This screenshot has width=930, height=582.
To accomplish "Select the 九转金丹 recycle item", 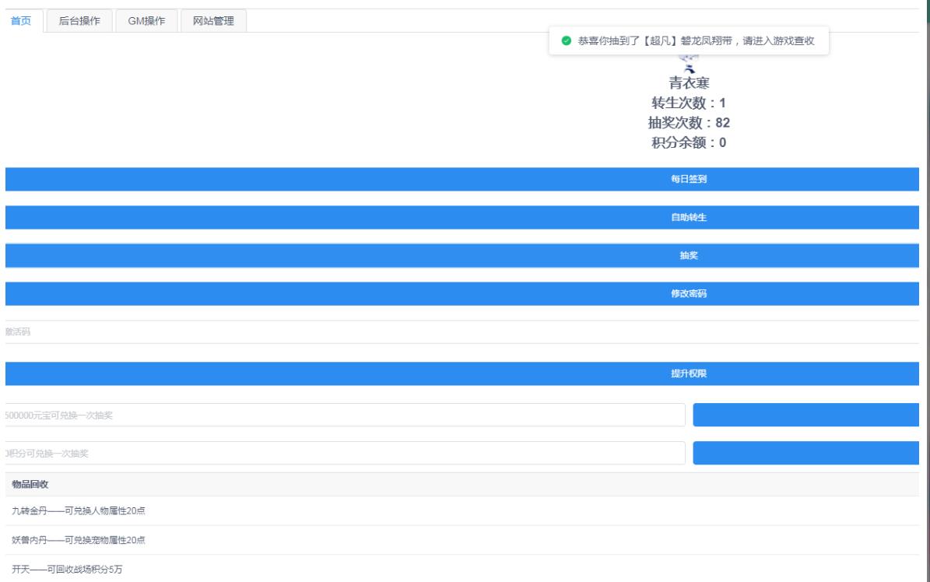I will [x=78, y=511].
